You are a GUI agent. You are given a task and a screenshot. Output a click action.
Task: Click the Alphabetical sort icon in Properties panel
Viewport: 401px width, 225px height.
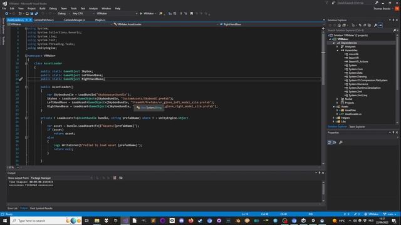(335, 142)
